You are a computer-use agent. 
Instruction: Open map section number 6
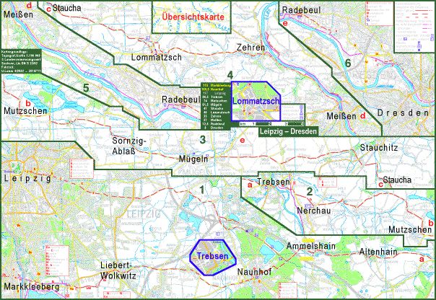pyautogui.click(x=348, y=65)
